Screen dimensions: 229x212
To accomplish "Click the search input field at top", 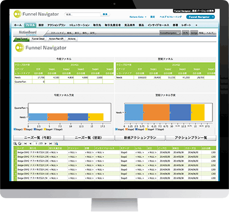I will point(82,14).
